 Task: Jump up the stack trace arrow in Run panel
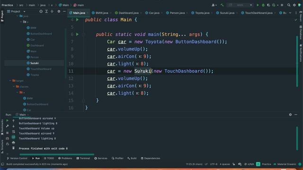click(x=13, y=120)
